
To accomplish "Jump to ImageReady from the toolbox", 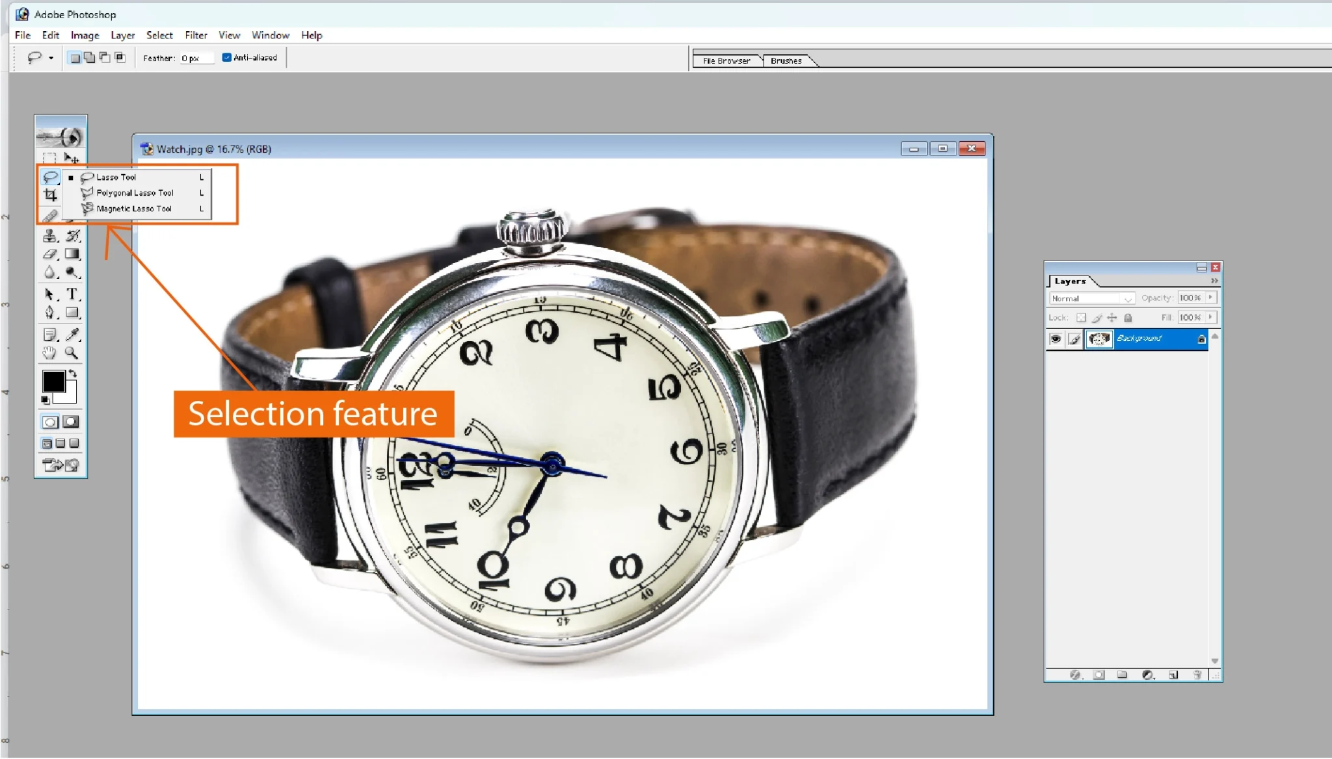I will coord(60,465).
